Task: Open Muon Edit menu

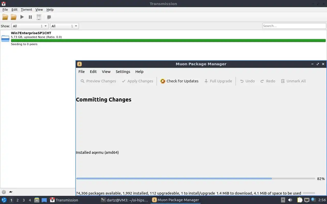Action: pyautogui.click(x=93, y=72)
